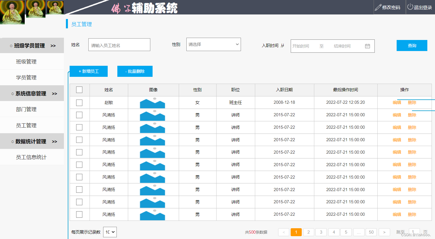Click the - 批量删除 button
The image size is (435, 239).
click(x=135, y=71)
